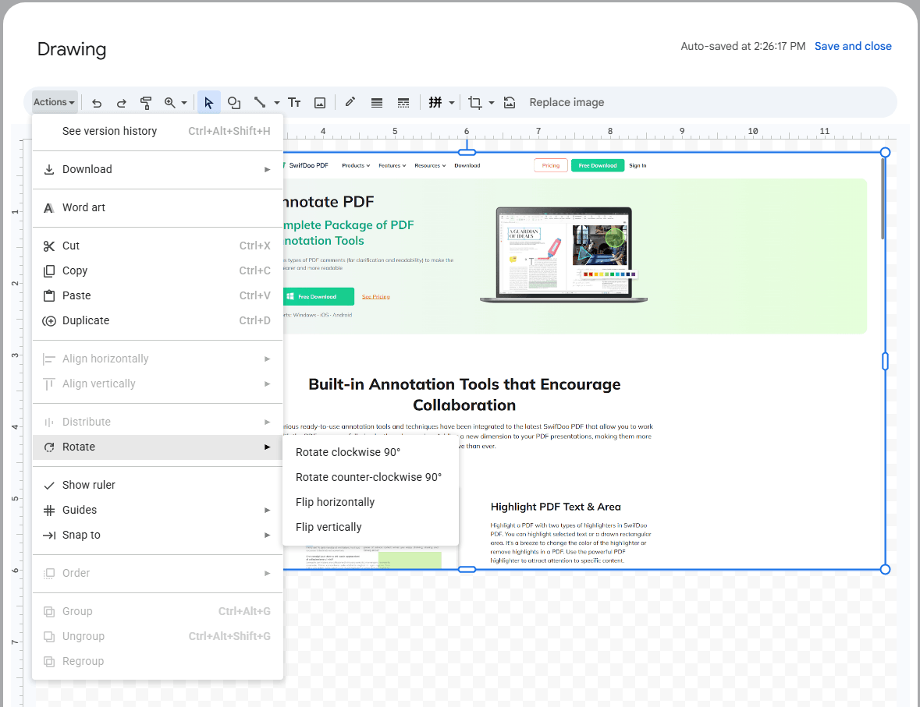Choose the Shape tool icon
The height and width of the screenshot is (707, 920).
click(234, 103)
